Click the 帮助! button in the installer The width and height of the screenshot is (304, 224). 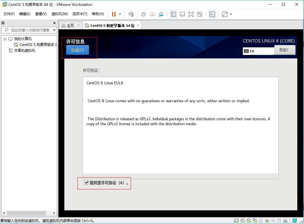285,50
